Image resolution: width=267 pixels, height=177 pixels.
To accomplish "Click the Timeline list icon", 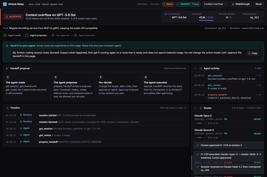I will pos(7,108).
